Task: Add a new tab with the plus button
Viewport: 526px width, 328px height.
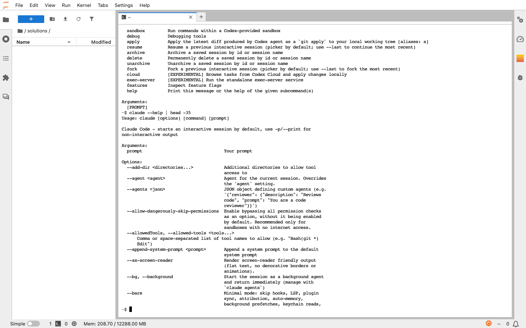Action: coord(201,17)
